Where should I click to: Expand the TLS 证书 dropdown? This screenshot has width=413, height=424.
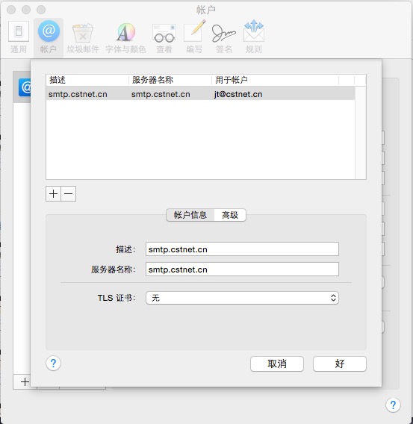coord(242,298)
